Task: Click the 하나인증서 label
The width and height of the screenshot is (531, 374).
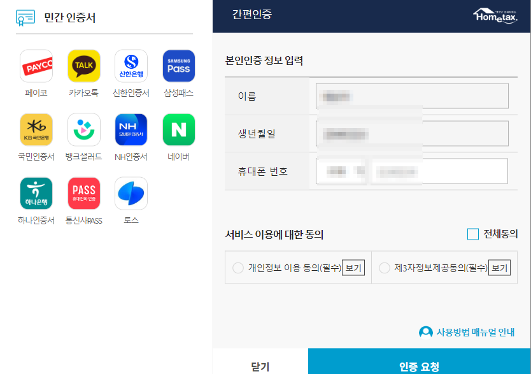Action: [x=36, y=220]
